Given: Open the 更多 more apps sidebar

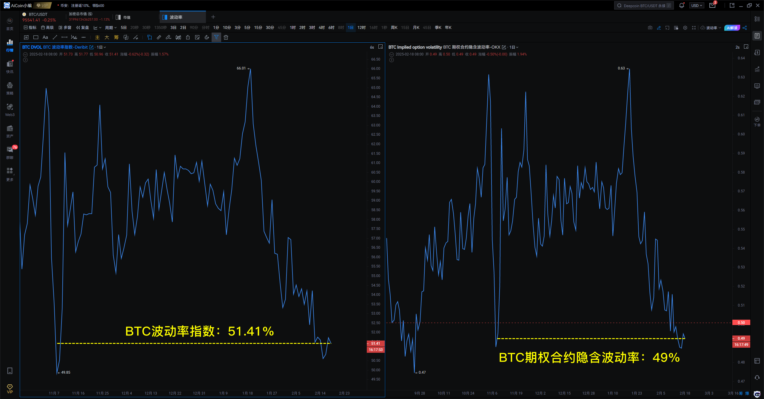Looking at the screenshot, I should pyautogui.click(x=10, y=174).
